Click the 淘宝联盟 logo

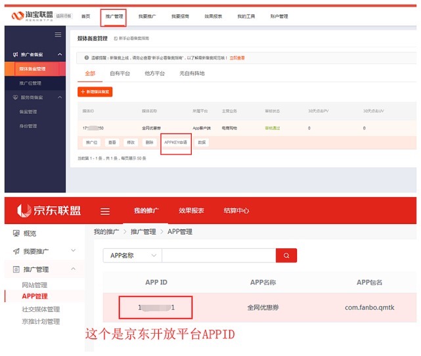[32, 16]
